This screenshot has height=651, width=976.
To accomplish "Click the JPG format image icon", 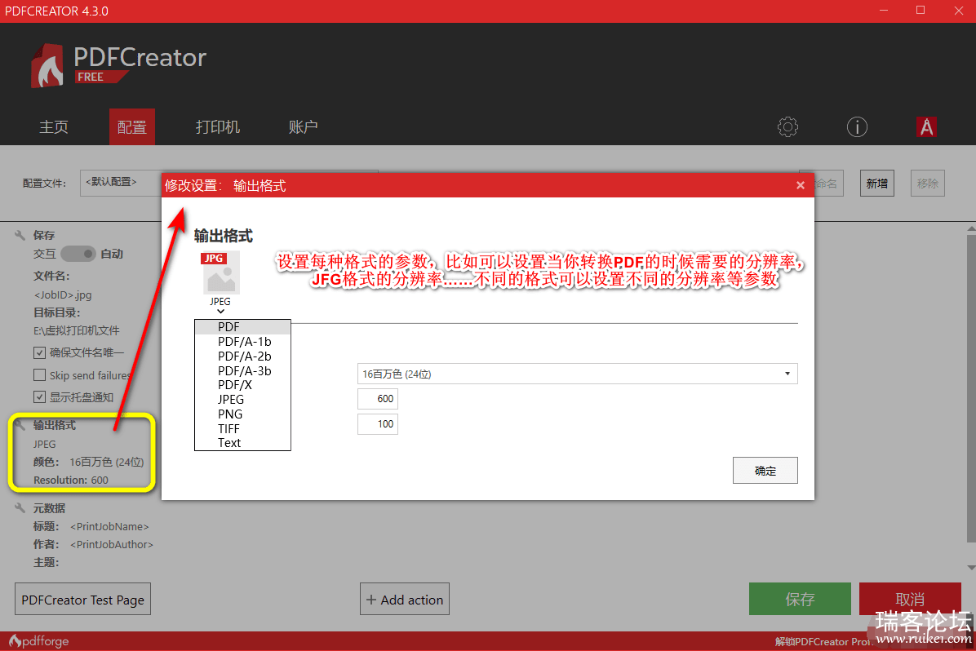I will point(220,273).
